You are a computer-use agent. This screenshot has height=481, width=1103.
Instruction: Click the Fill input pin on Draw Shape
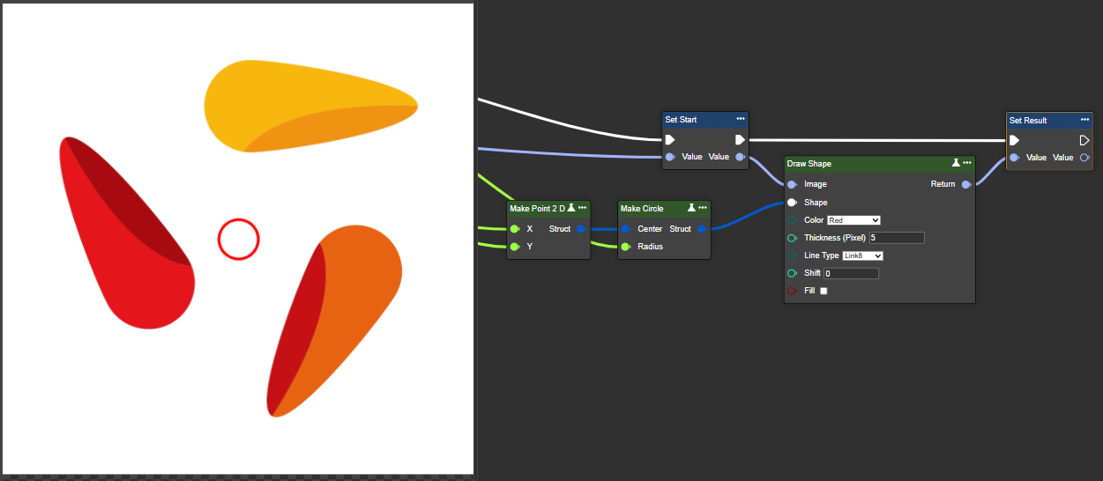(792, 291)
